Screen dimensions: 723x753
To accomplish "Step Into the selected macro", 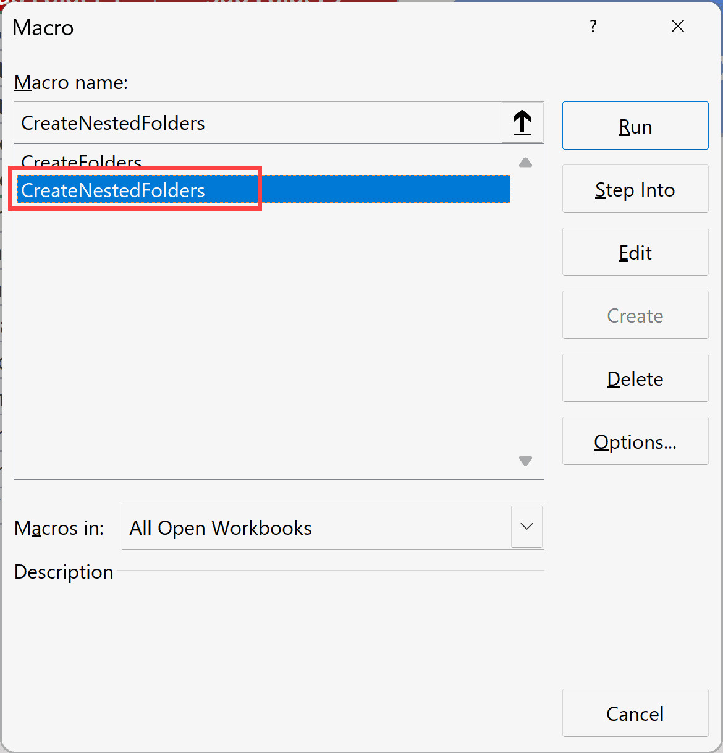I will pyautogui.click(x=635, y=189).
